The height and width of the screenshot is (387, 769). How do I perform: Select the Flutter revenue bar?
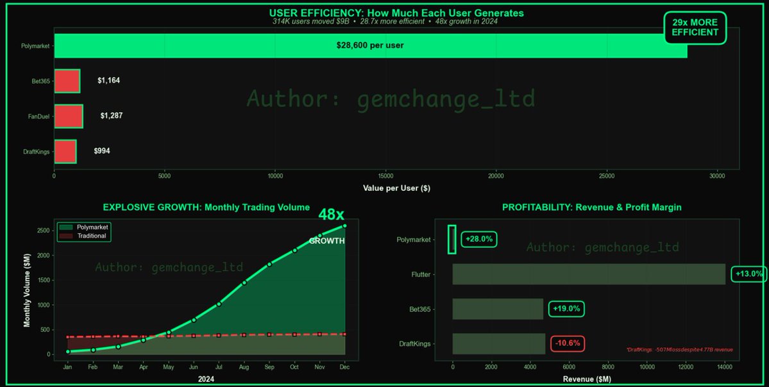coord(589,274)
